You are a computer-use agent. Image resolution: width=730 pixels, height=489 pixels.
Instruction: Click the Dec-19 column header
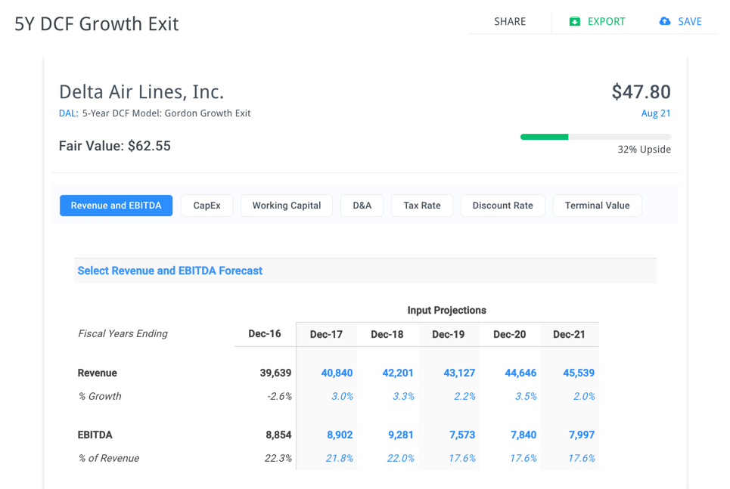point(449,335)
